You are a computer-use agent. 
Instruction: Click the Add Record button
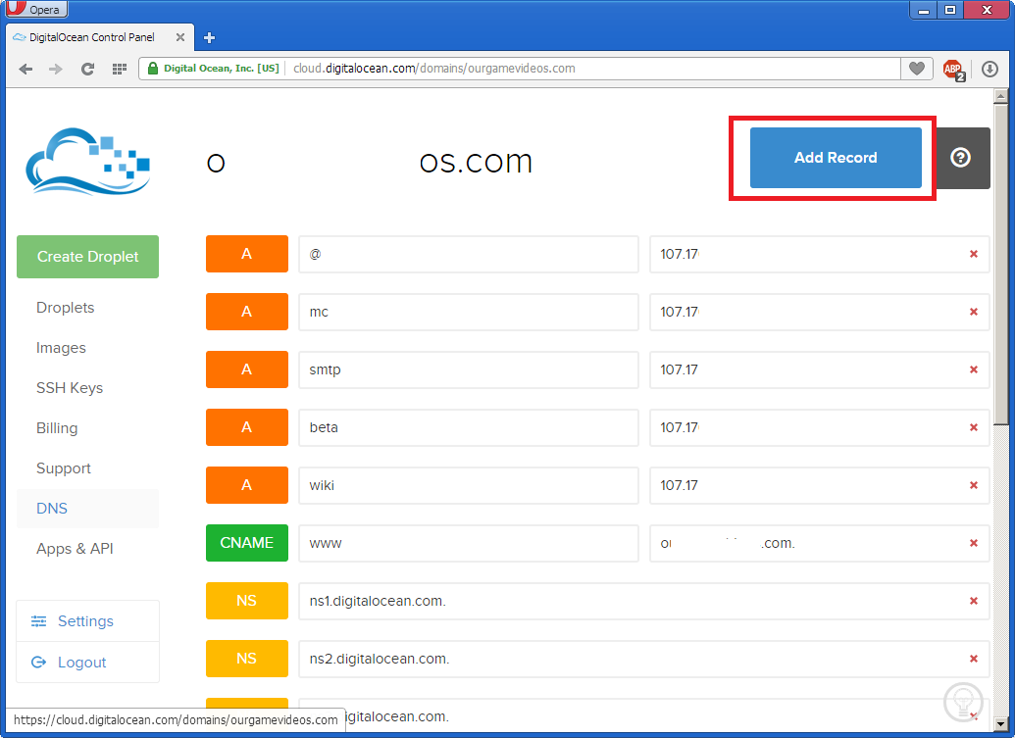835,158
